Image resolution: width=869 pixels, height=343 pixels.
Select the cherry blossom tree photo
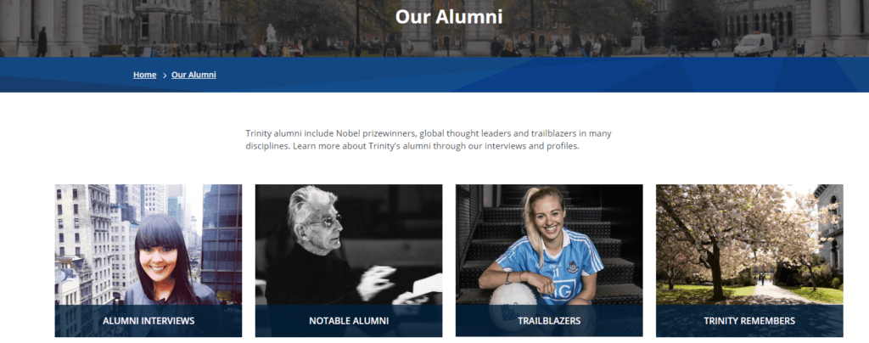coord(749,245)
